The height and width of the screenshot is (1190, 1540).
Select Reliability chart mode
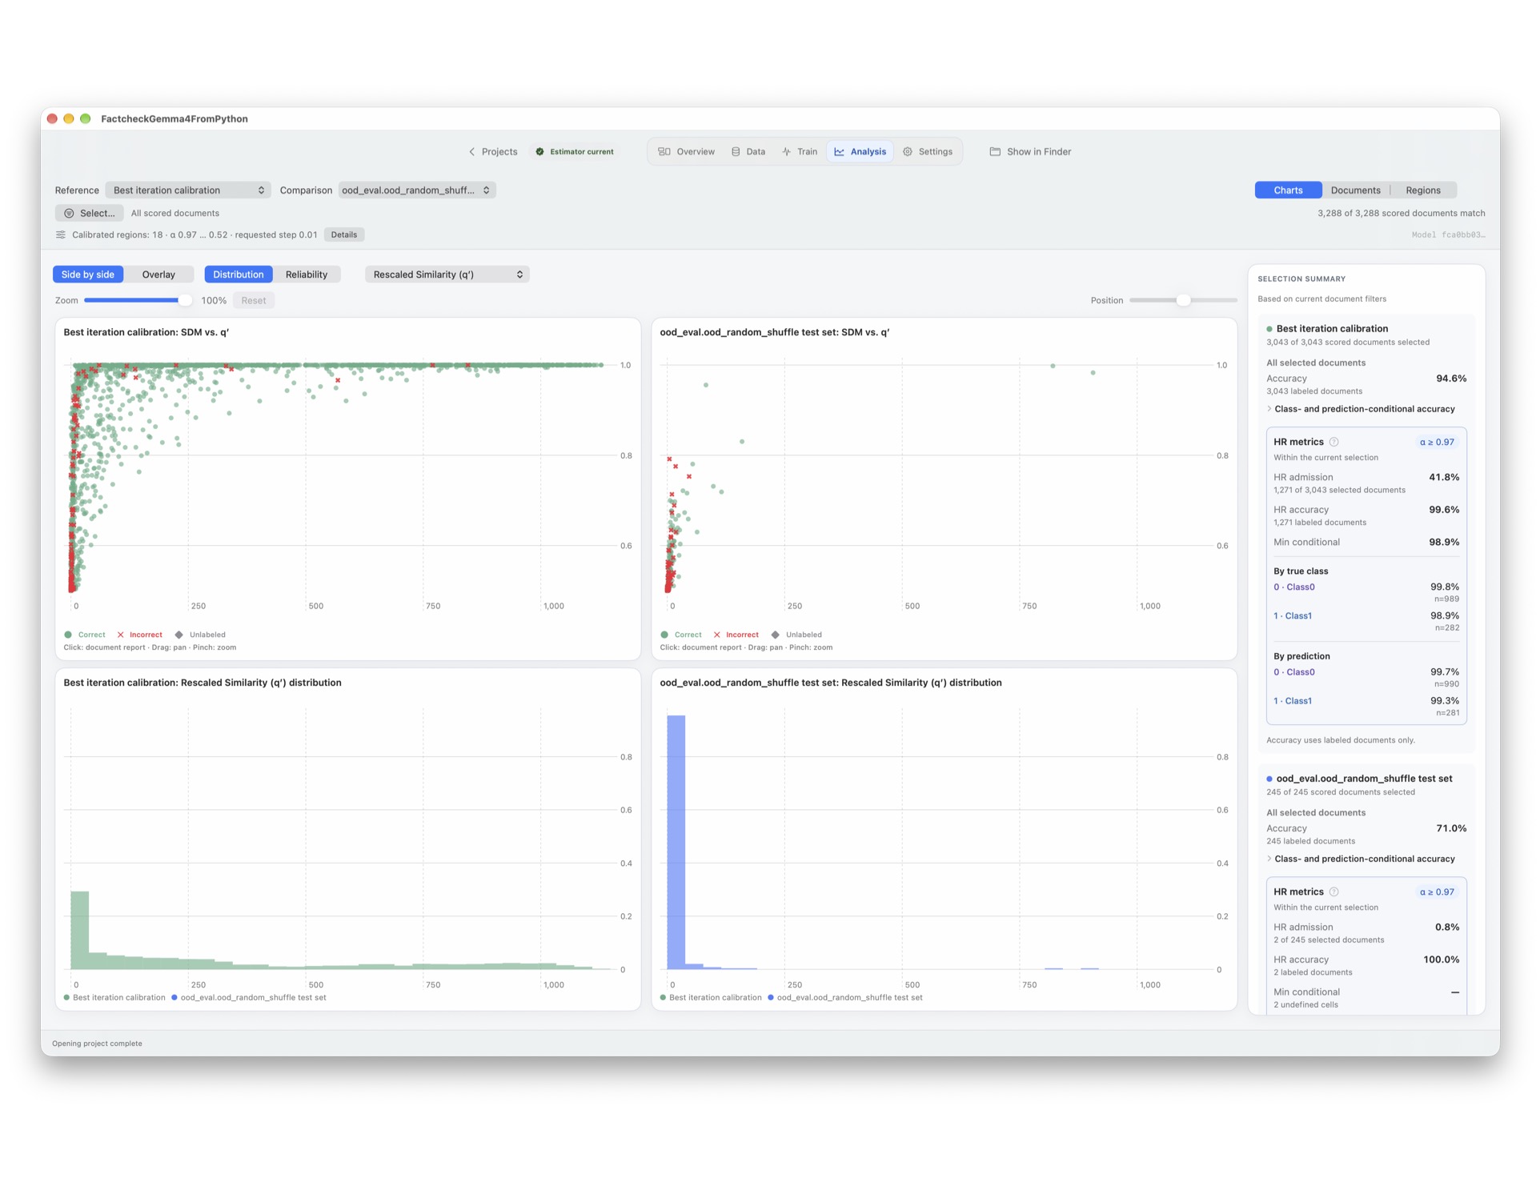point(307,274)
